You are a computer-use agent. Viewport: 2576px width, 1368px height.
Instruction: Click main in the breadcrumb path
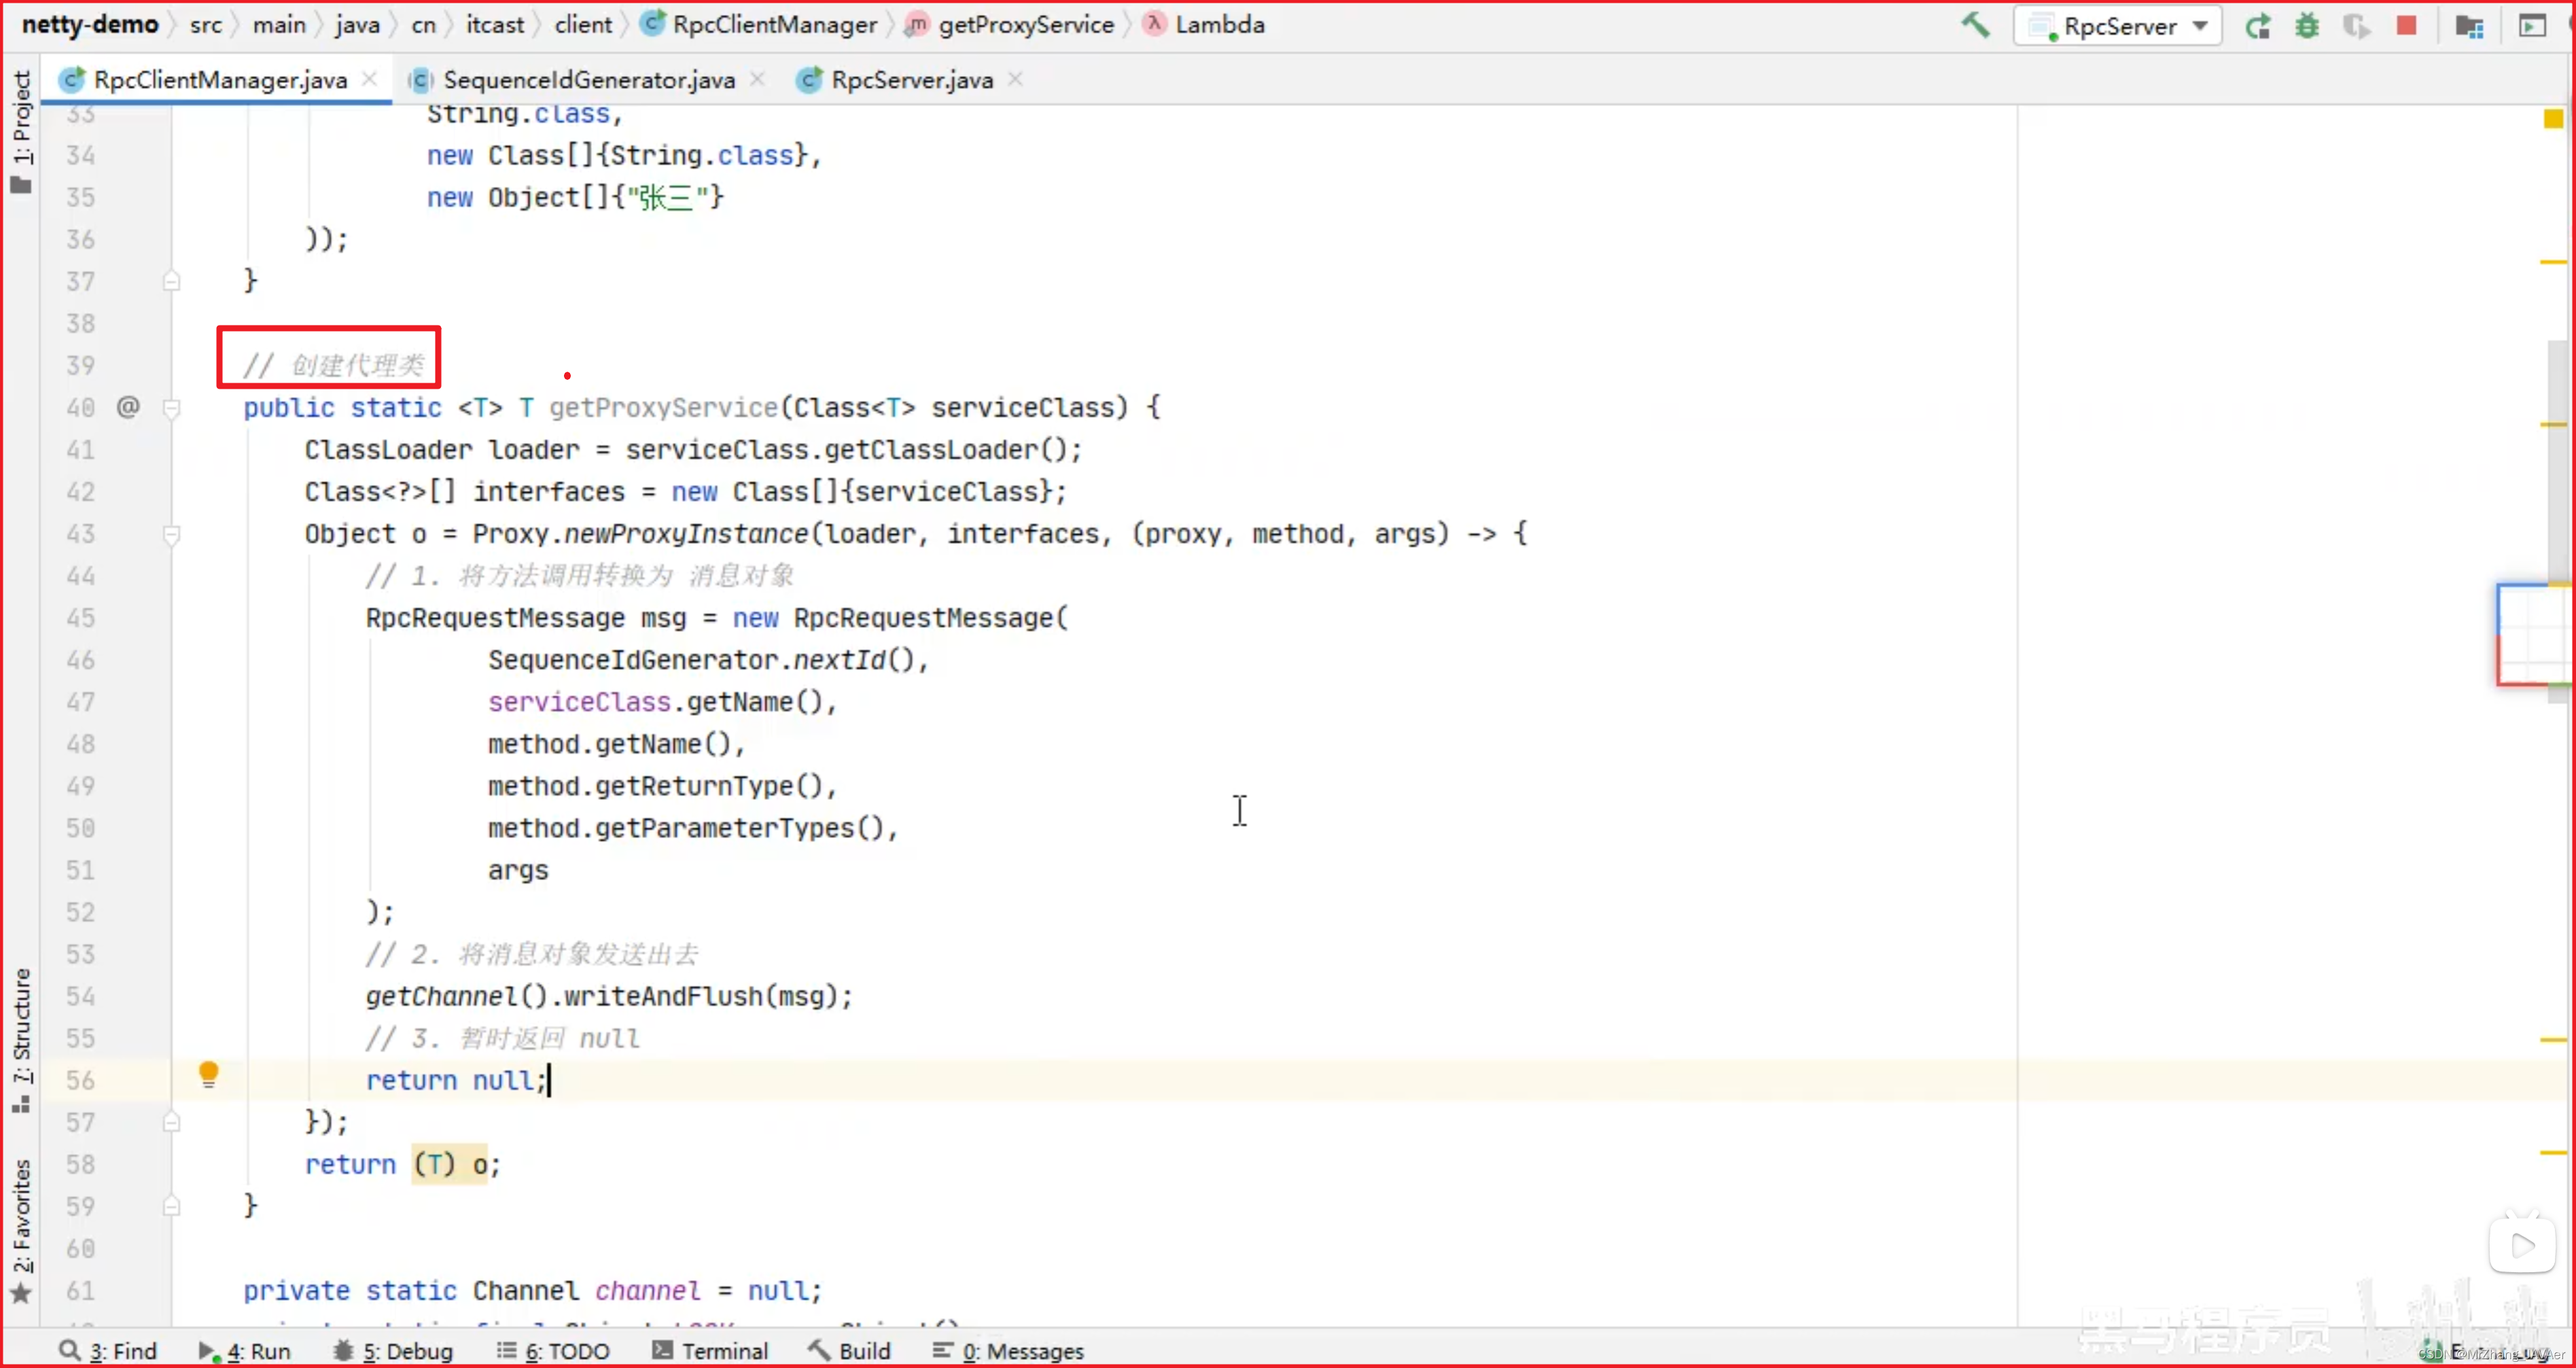(279, 25)
